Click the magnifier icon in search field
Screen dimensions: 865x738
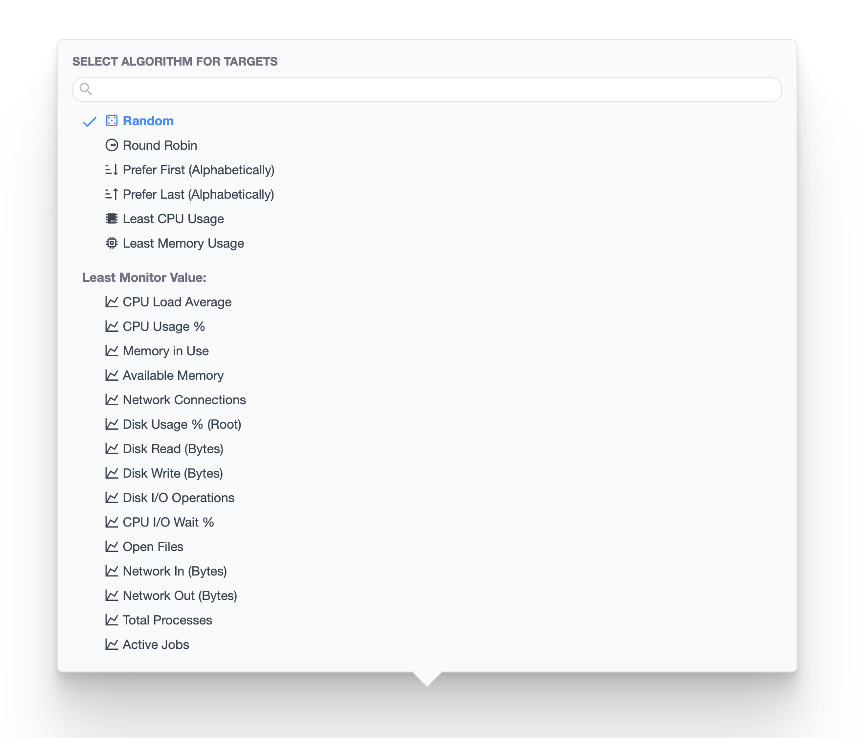86,89
